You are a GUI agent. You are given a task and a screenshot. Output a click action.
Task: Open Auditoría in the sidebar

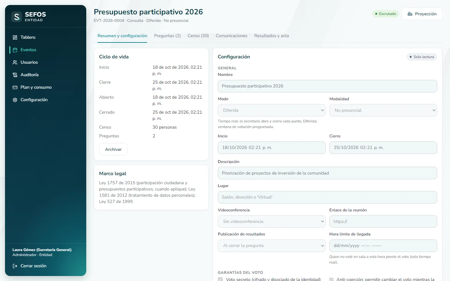[46, 75]
